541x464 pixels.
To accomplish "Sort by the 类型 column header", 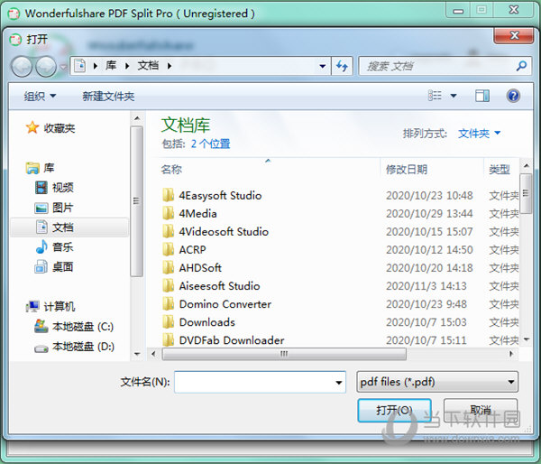I will pos(500,170).
